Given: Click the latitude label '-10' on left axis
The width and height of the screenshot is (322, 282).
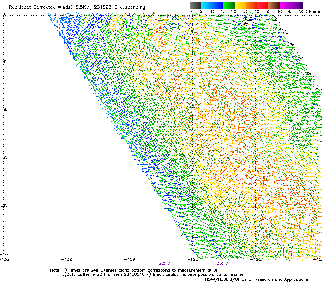Looking at the screenshot, I should coord(4,254).
